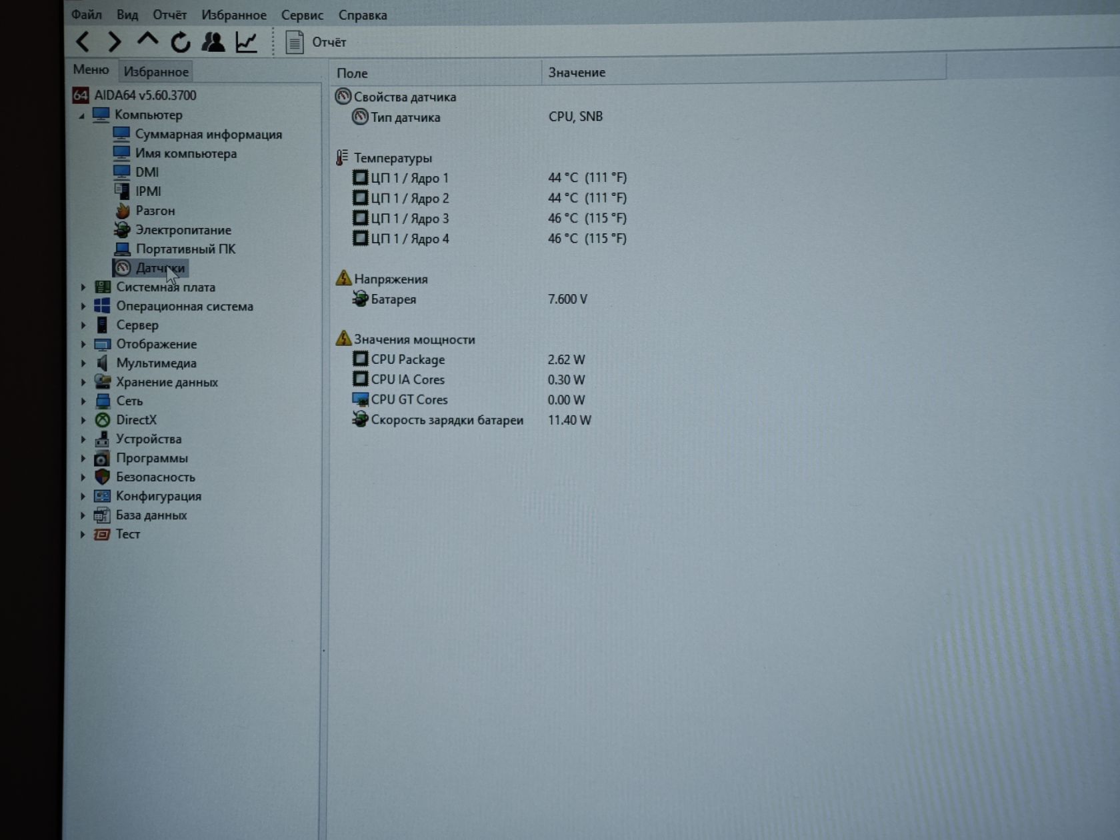Click the DirectX Xbox icon
1120x840 pixels.
tap(102, 420)
